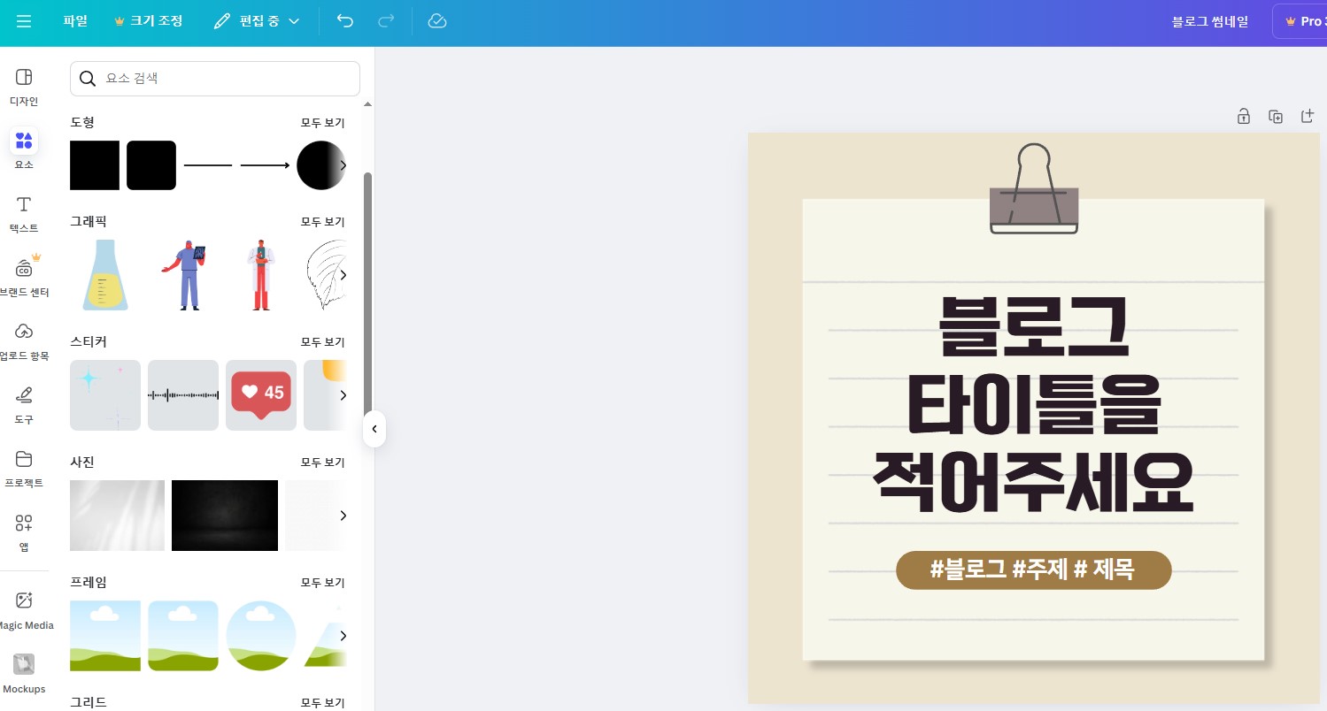Open the 브랜드 센터 panel
Image resolution: width=1327 pixels, height=711 pixels.
[24, 276]
